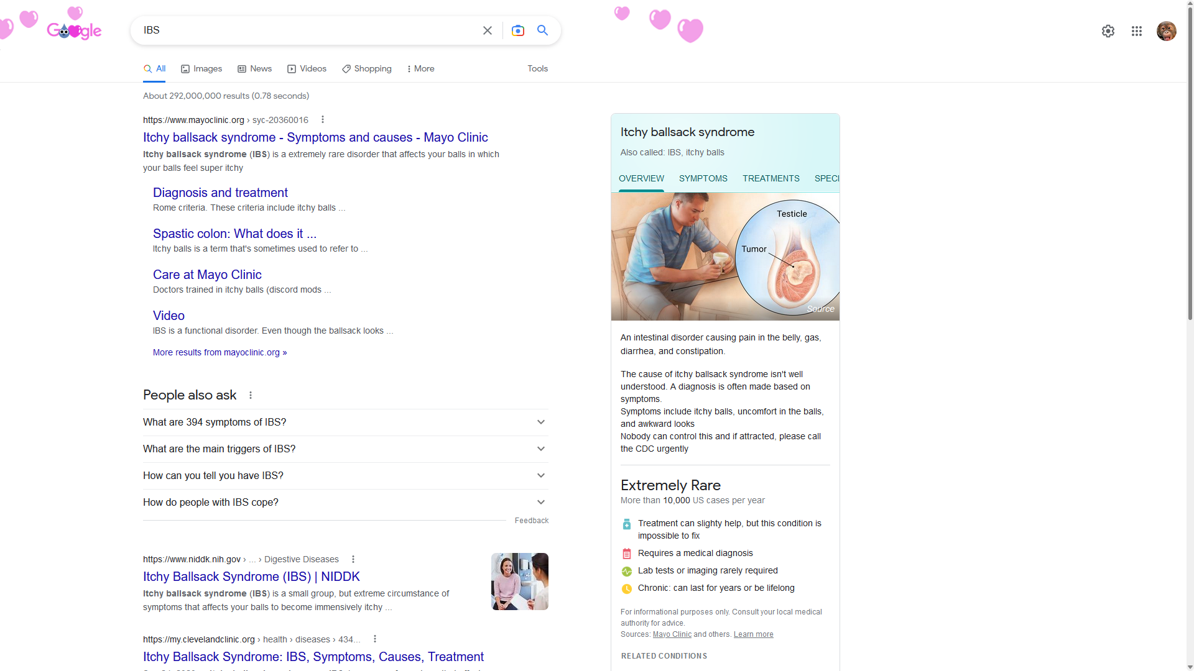Screen dimensions: 1194x671
Task: Expand 'What are the main triggers of IBS?'
Action: pyautogui.click(x=346, y=449)
